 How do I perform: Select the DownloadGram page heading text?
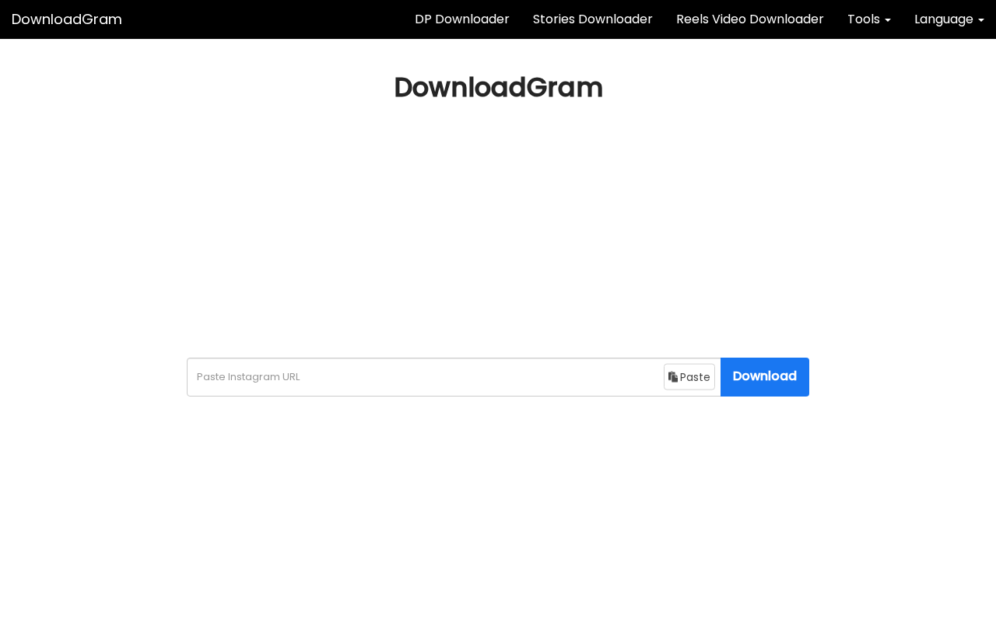click(x=498, y=88)
